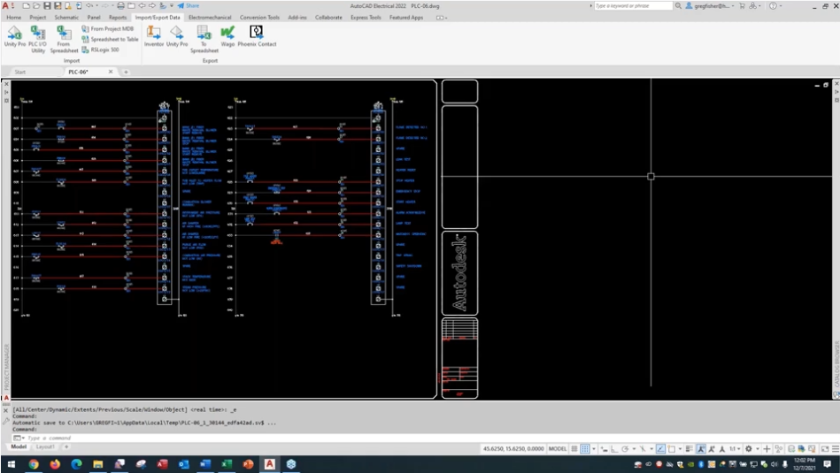
Task: Switch to Layout1 tab
Action: tap(45, 446)
